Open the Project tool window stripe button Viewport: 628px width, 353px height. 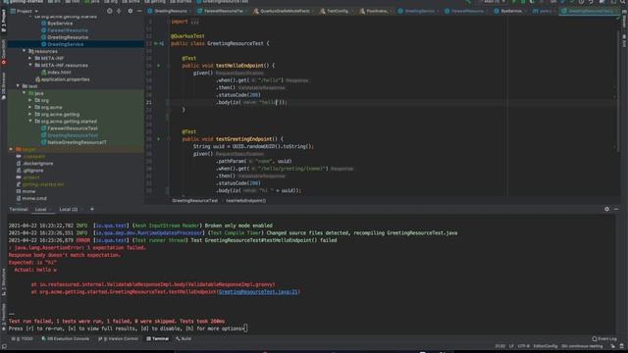(4, 21)
